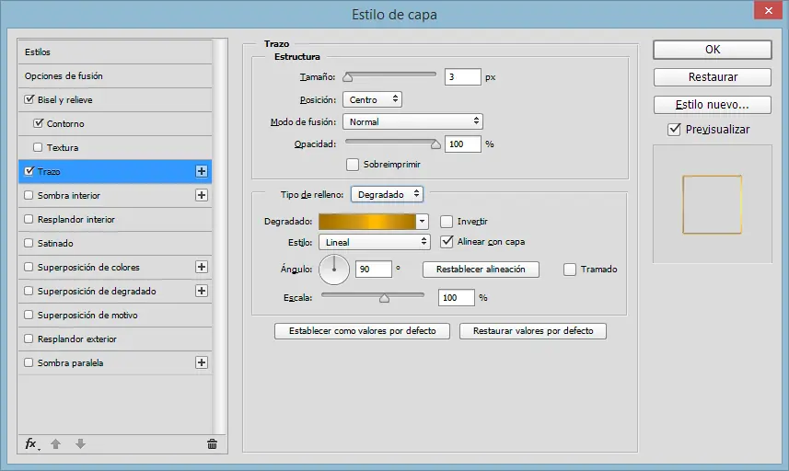789x471 pixels.
Task: Add another Sombra interior with plus icon
Action: [202, 195]
